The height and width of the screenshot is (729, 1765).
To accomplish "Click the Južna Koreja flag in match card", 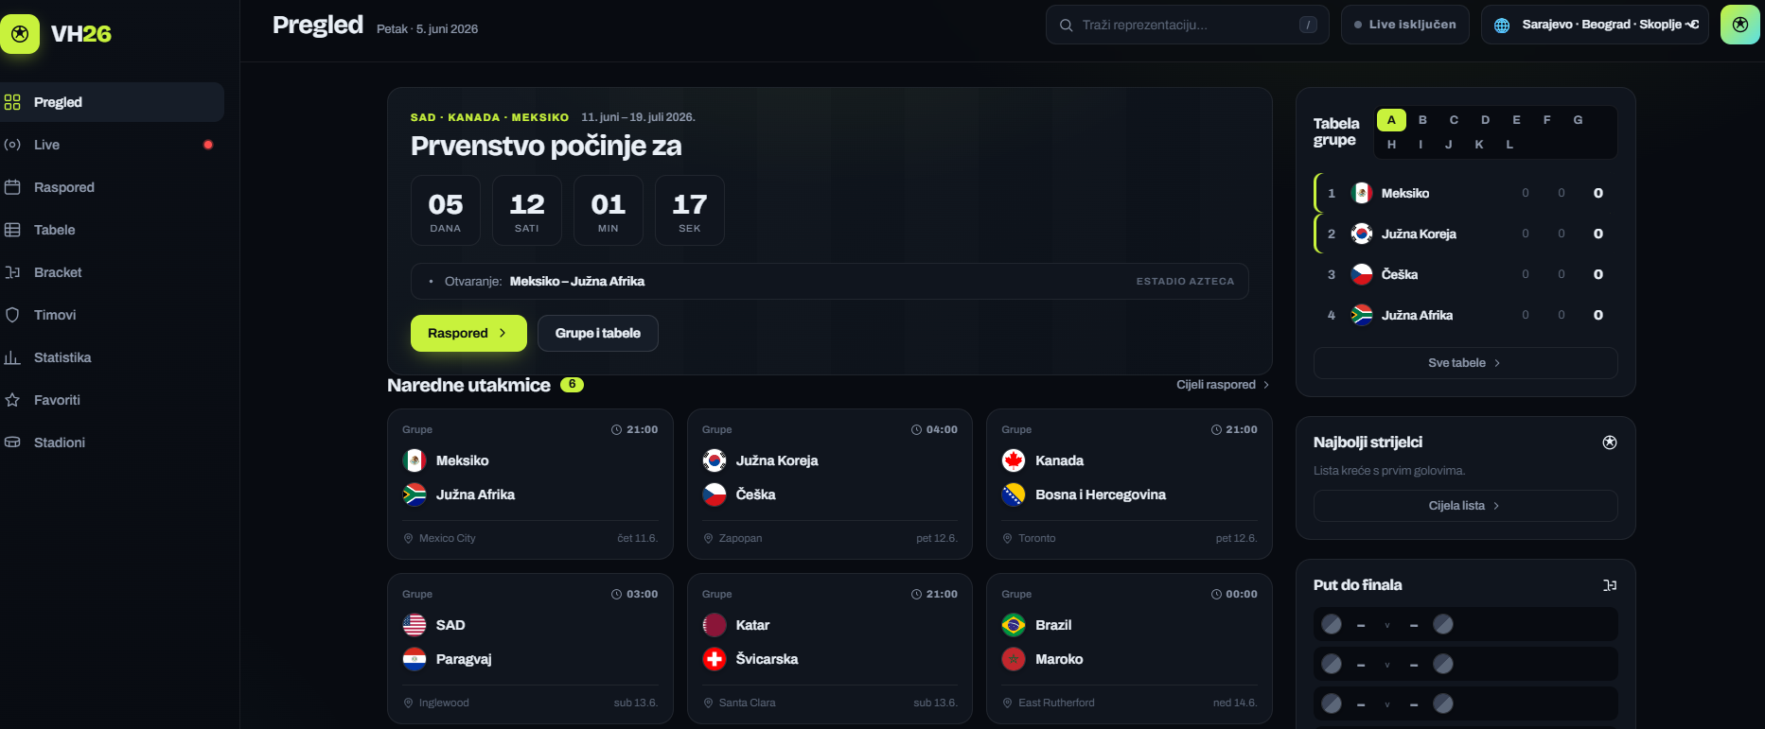I will pos(715,460).
